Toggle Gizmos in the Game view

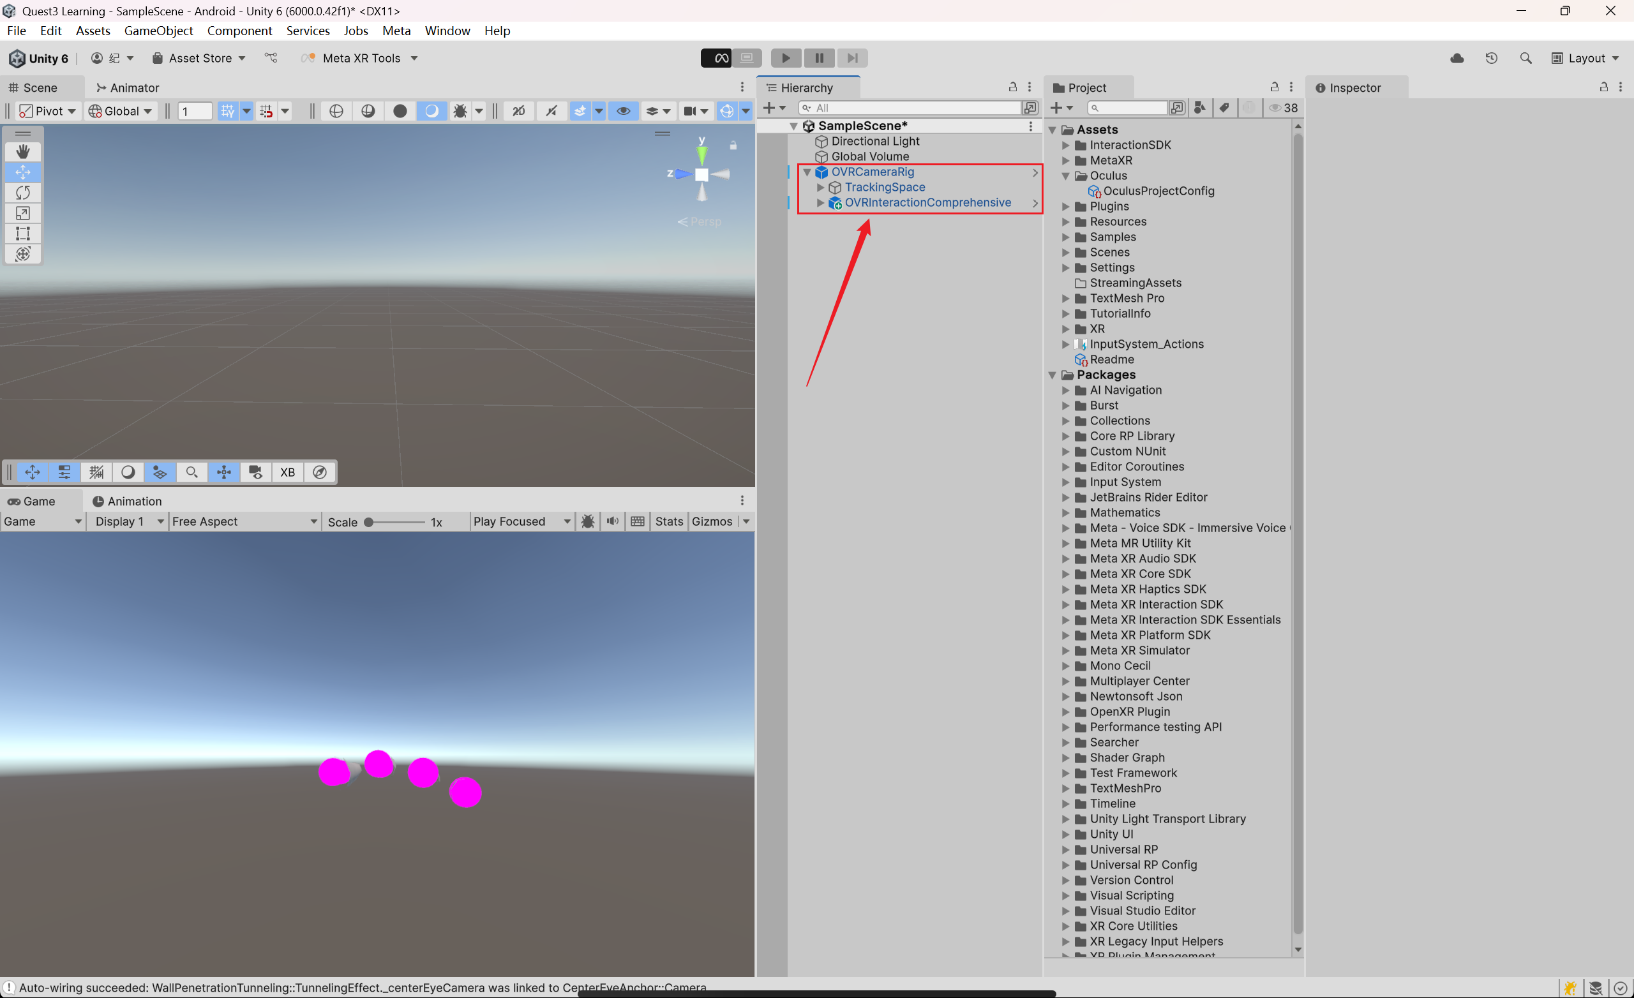712,522
